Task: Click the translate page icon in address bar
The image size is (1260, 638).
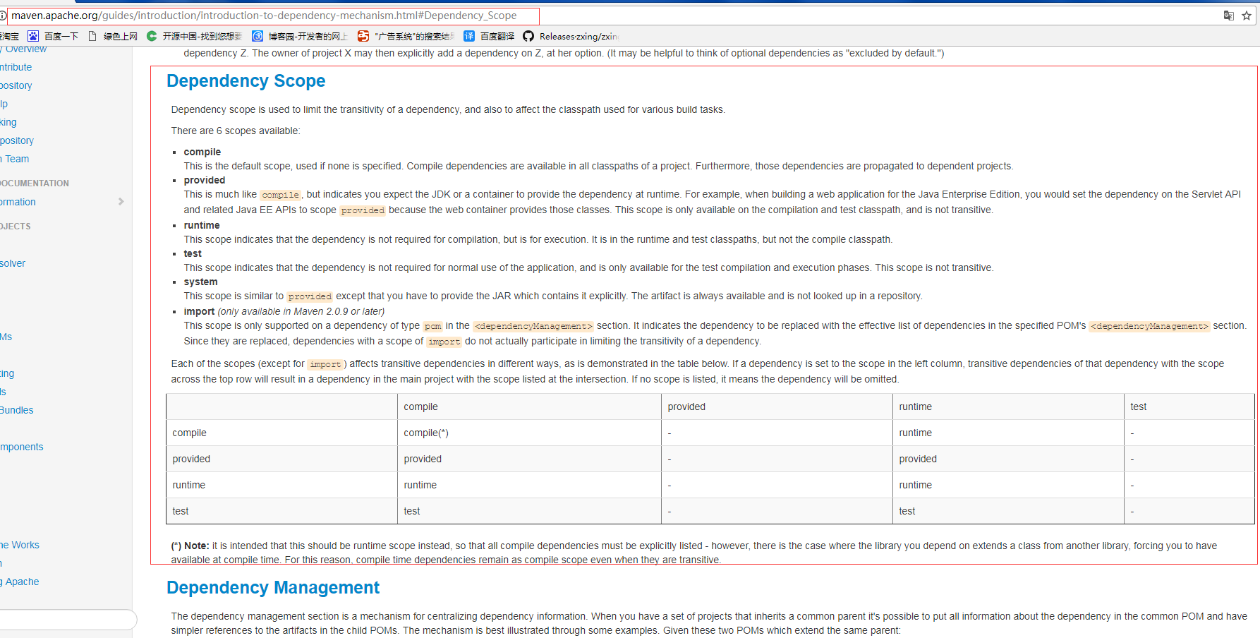Action: tap(1228, 16)
